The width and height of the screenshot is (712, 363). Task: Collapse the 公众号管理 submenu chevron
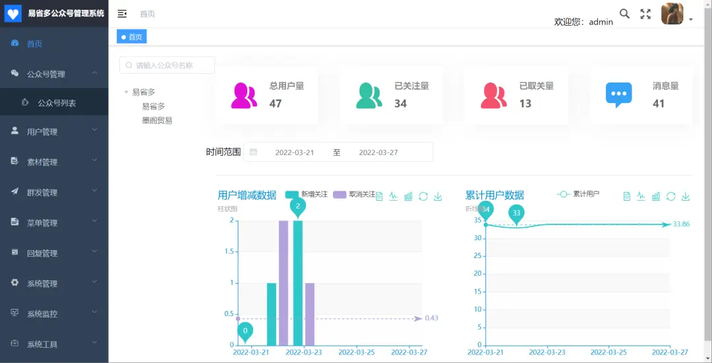[94, 73]
